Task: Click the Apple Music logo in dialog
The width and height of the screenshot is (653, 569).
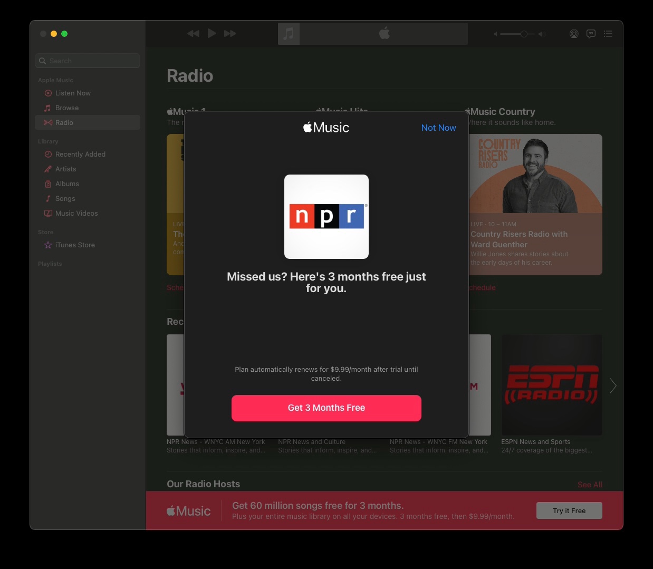Action: coord(326,128)
